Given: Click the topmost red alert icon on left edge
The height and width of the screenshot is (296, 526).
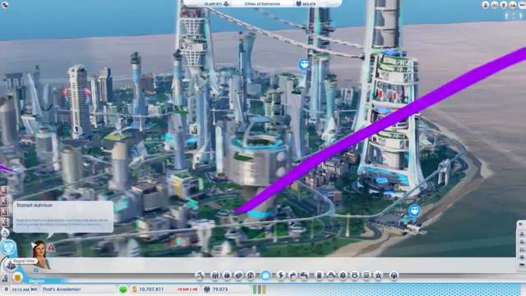Looking at the screenshot, I should [5, 190].
